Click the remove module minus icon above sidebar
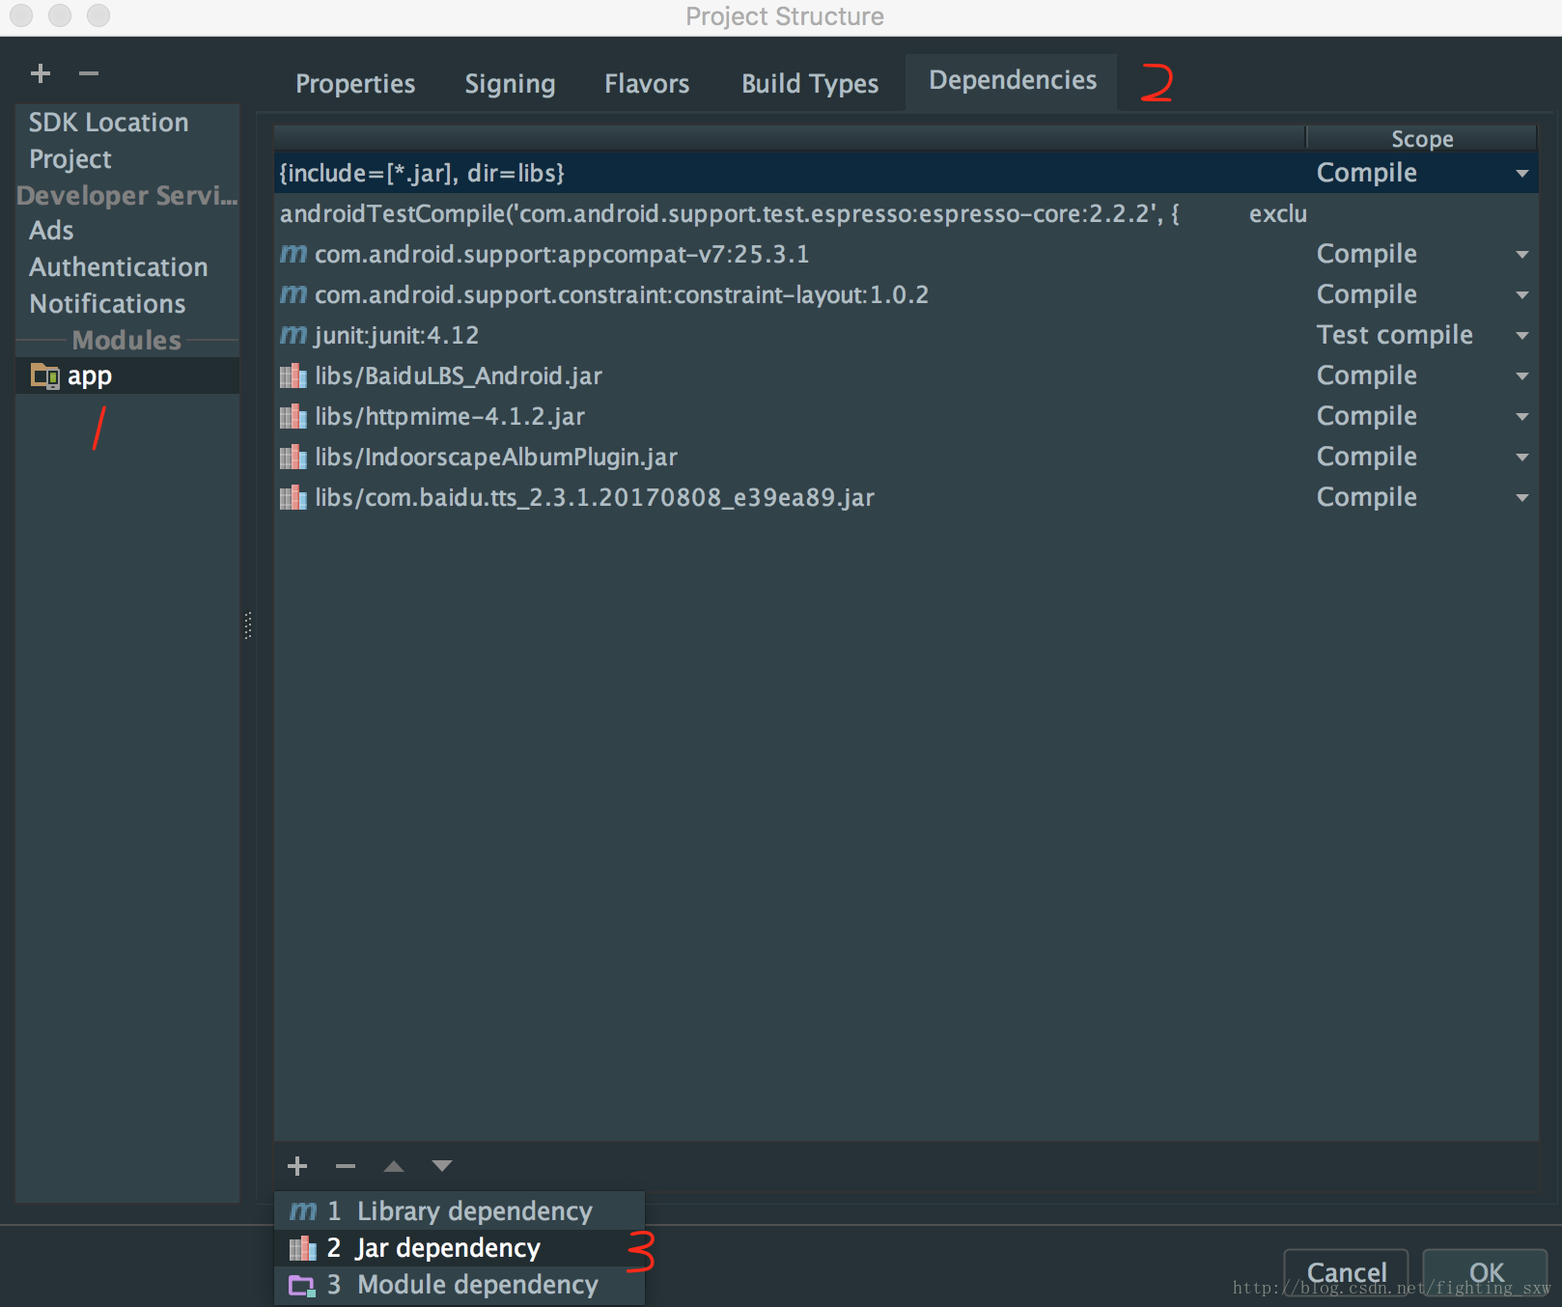The width and height of the screenshot is (1562, 1307). click(89, 73)
